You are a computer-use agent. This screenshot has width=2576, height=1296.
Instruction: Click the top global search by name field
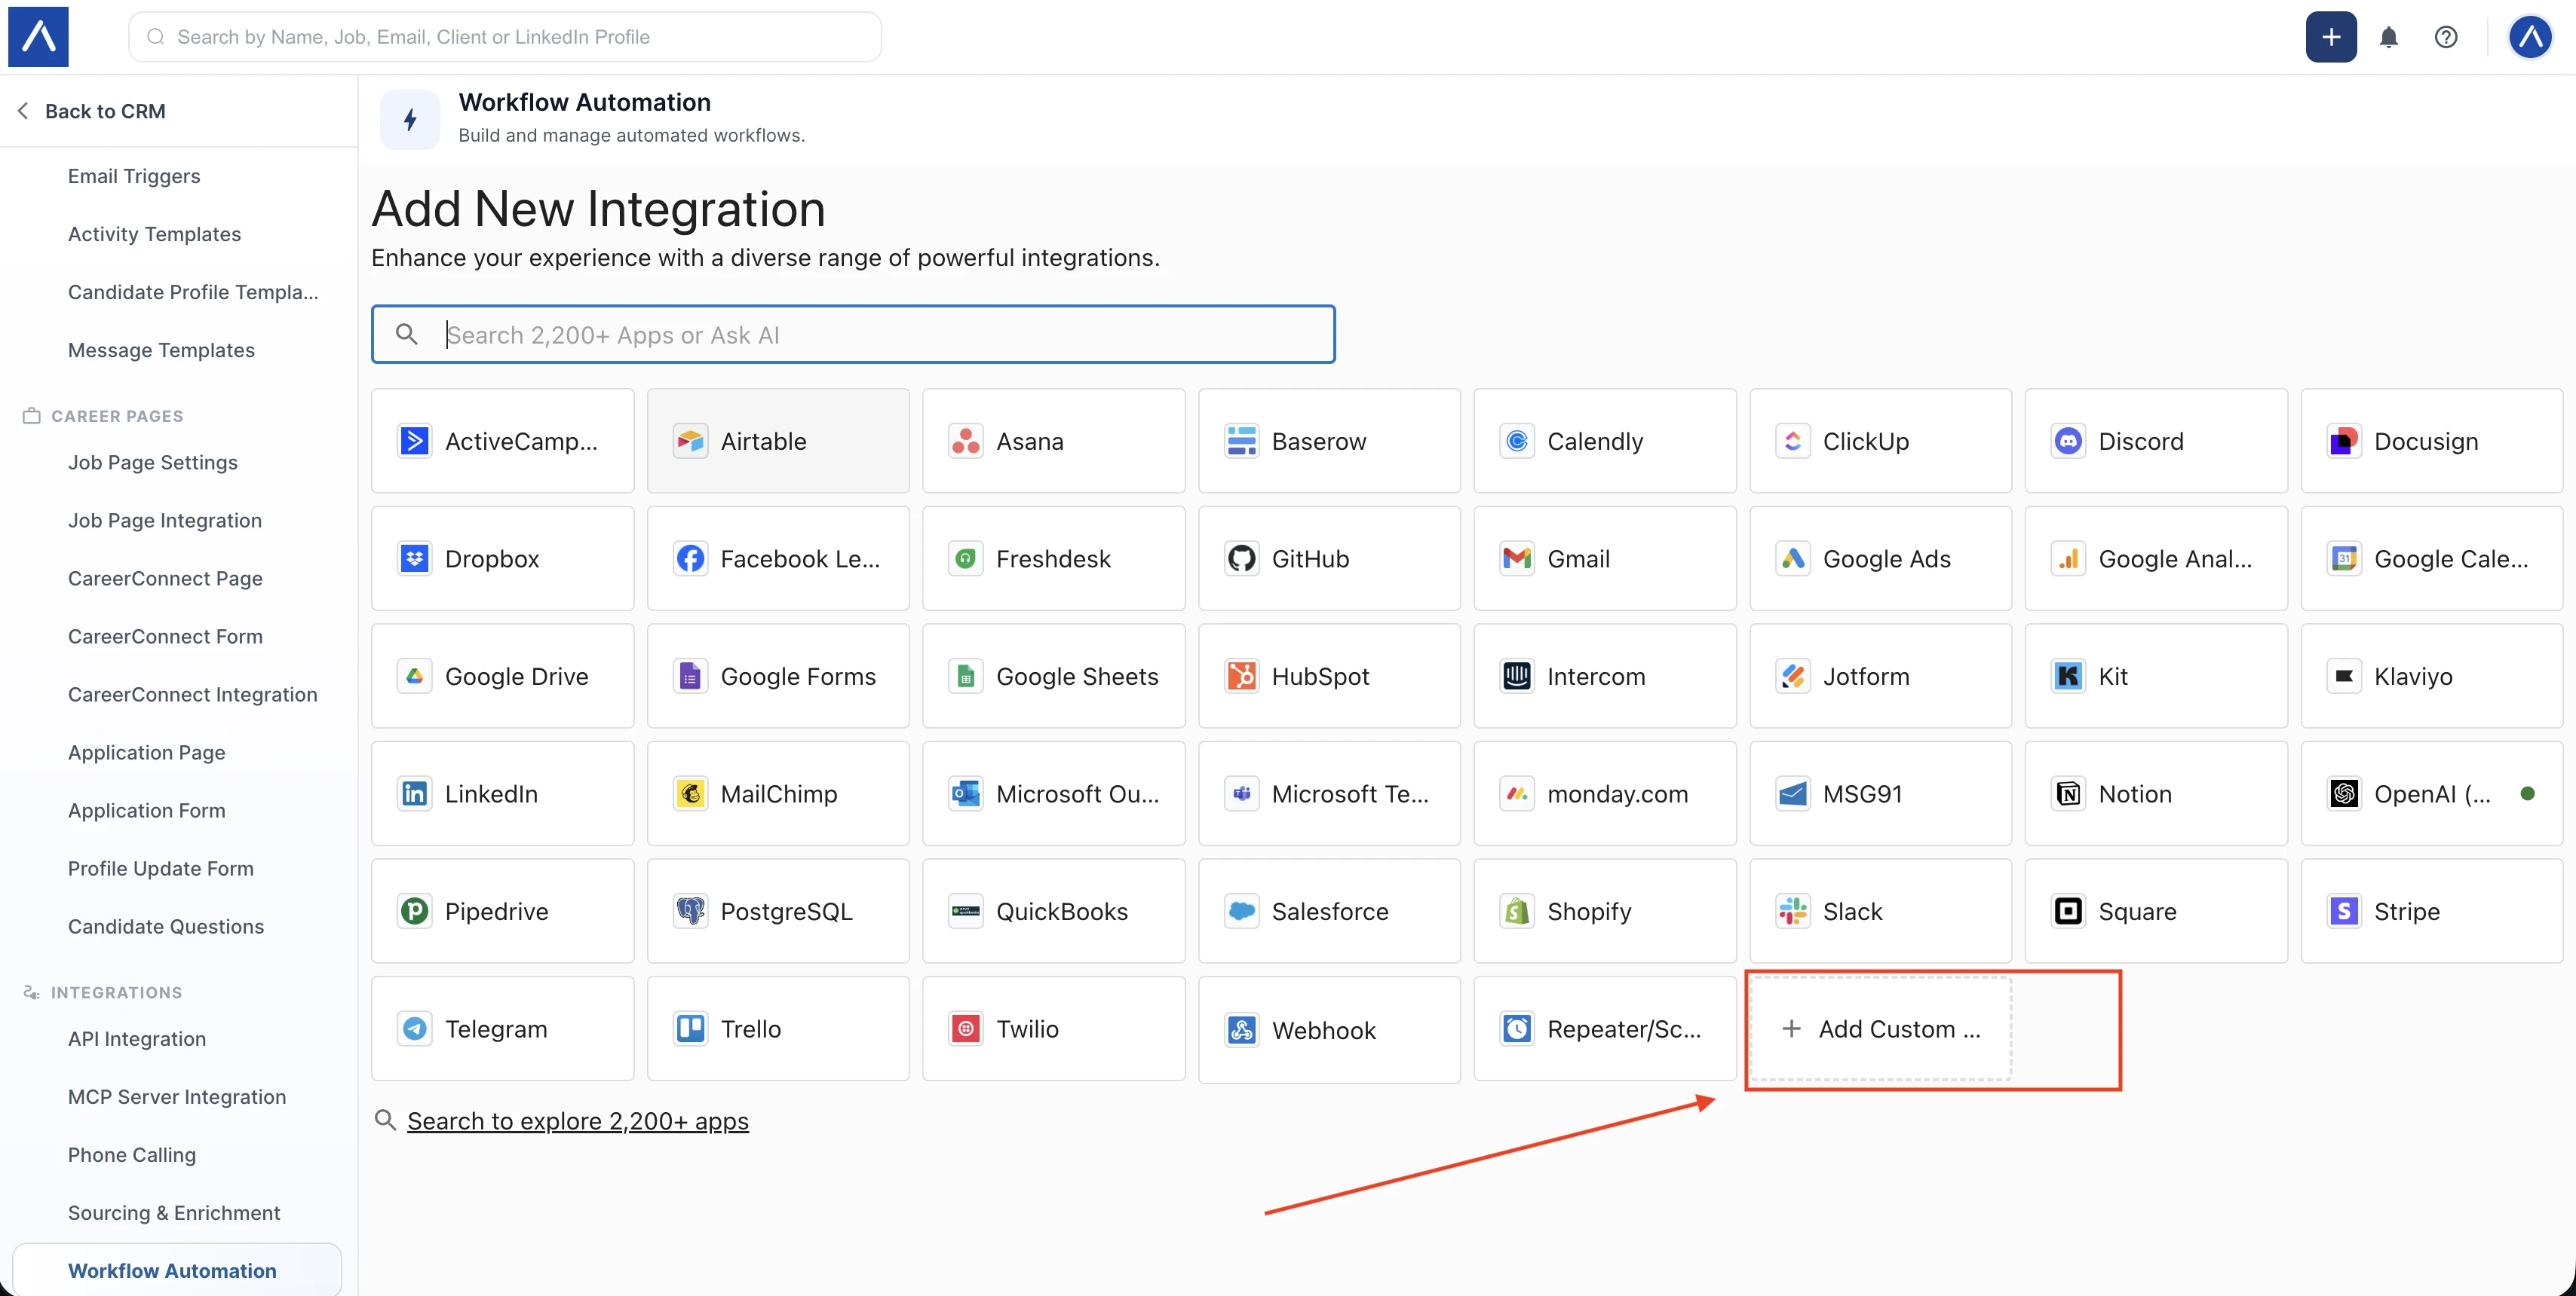click(505, 37)
